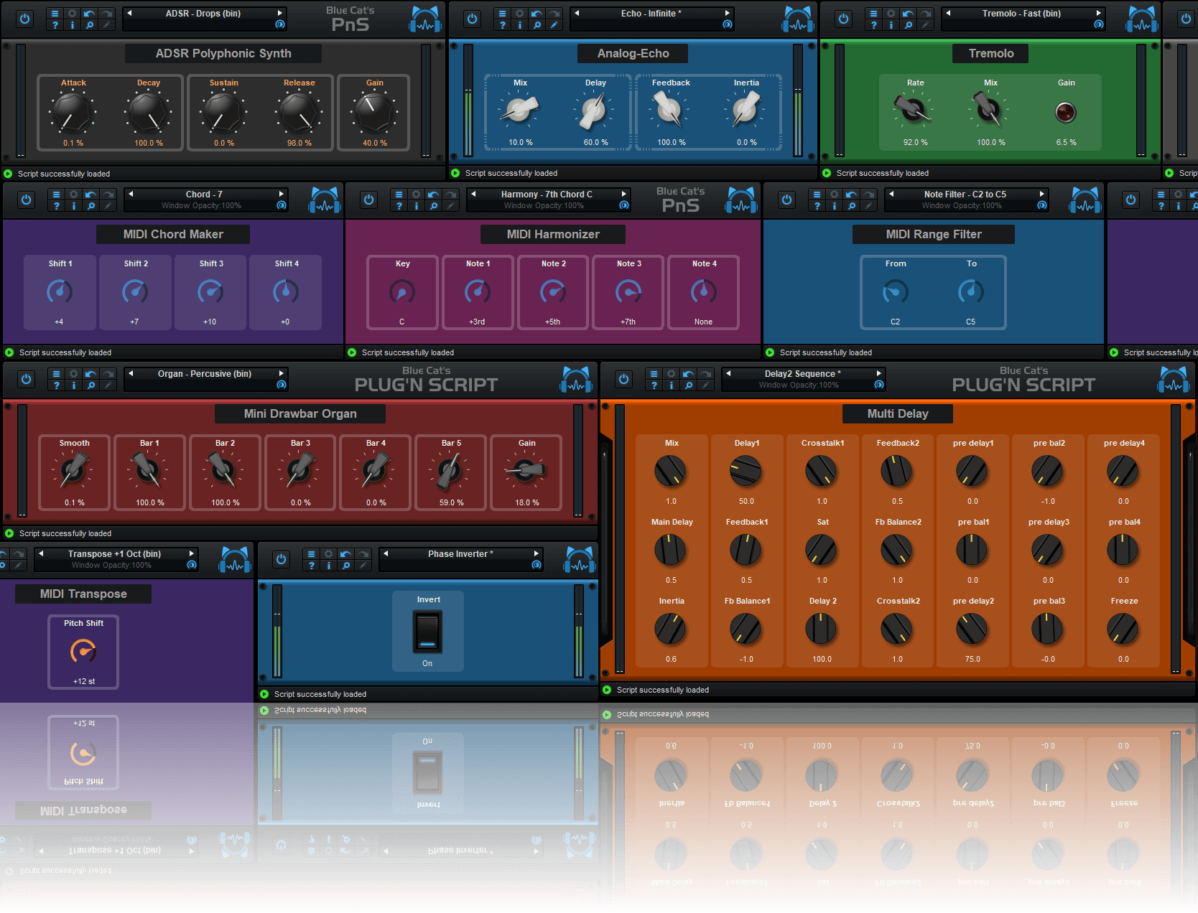Undo in Note Filter - C2 to C5 toolbar
Screen dimensions: 1198x913
(851, 195)
